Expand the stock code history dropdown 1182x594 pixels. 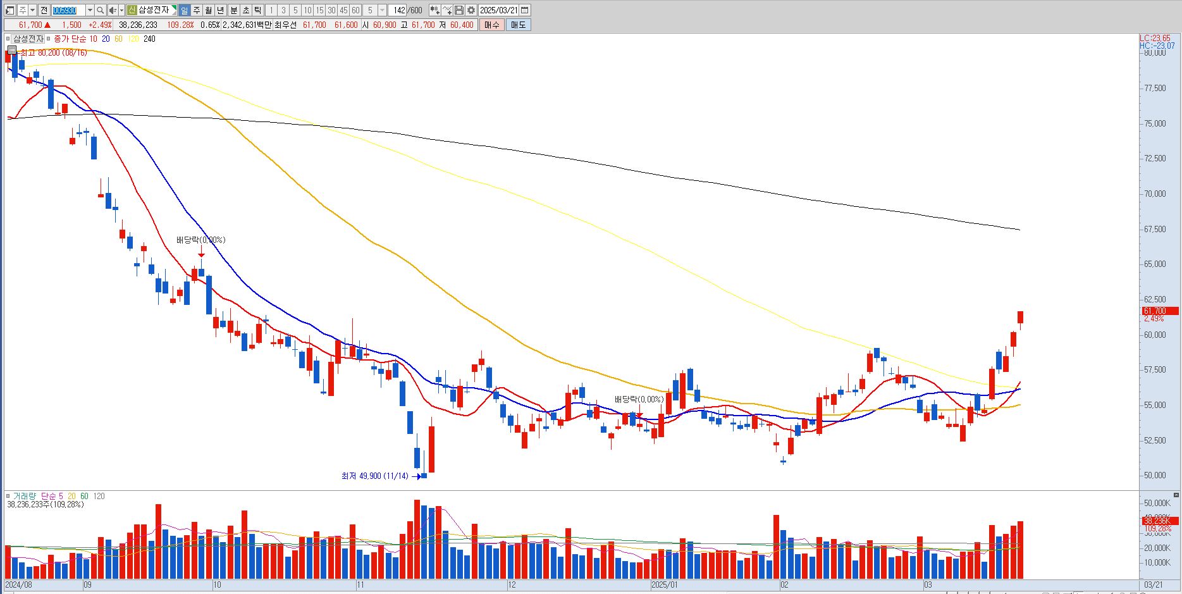[x=90, y=10]
